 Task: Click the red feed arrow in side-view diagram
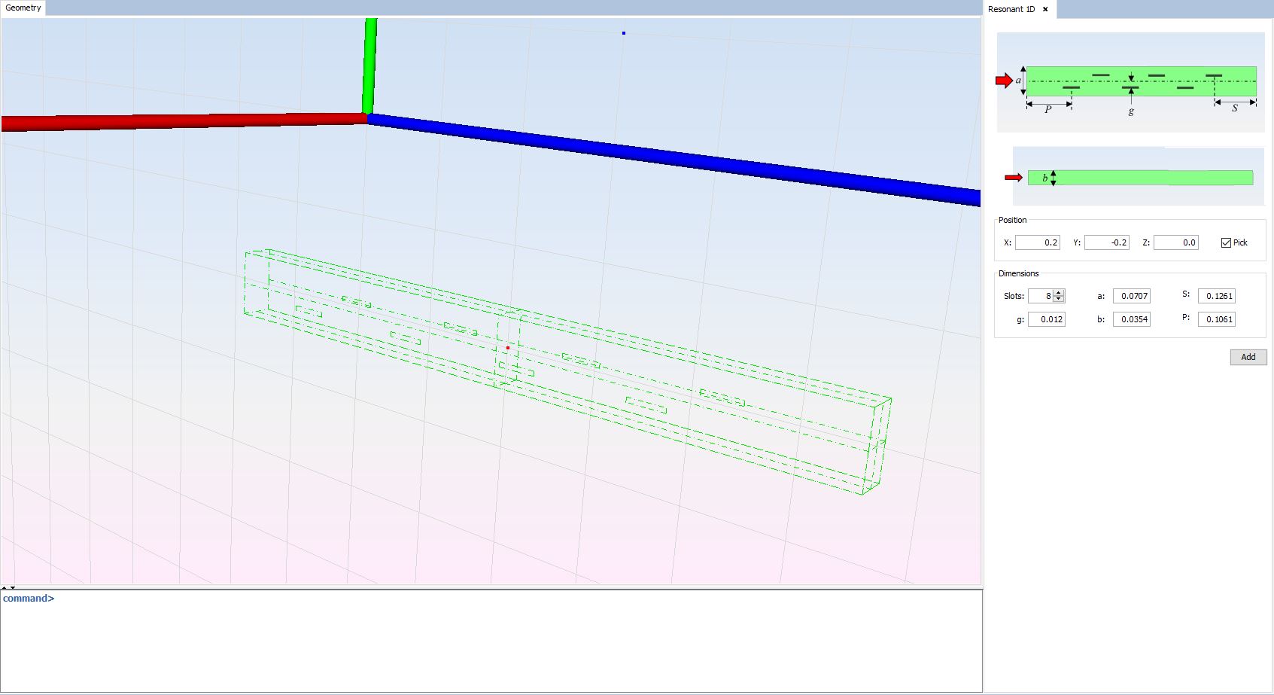click(1013, 178)
